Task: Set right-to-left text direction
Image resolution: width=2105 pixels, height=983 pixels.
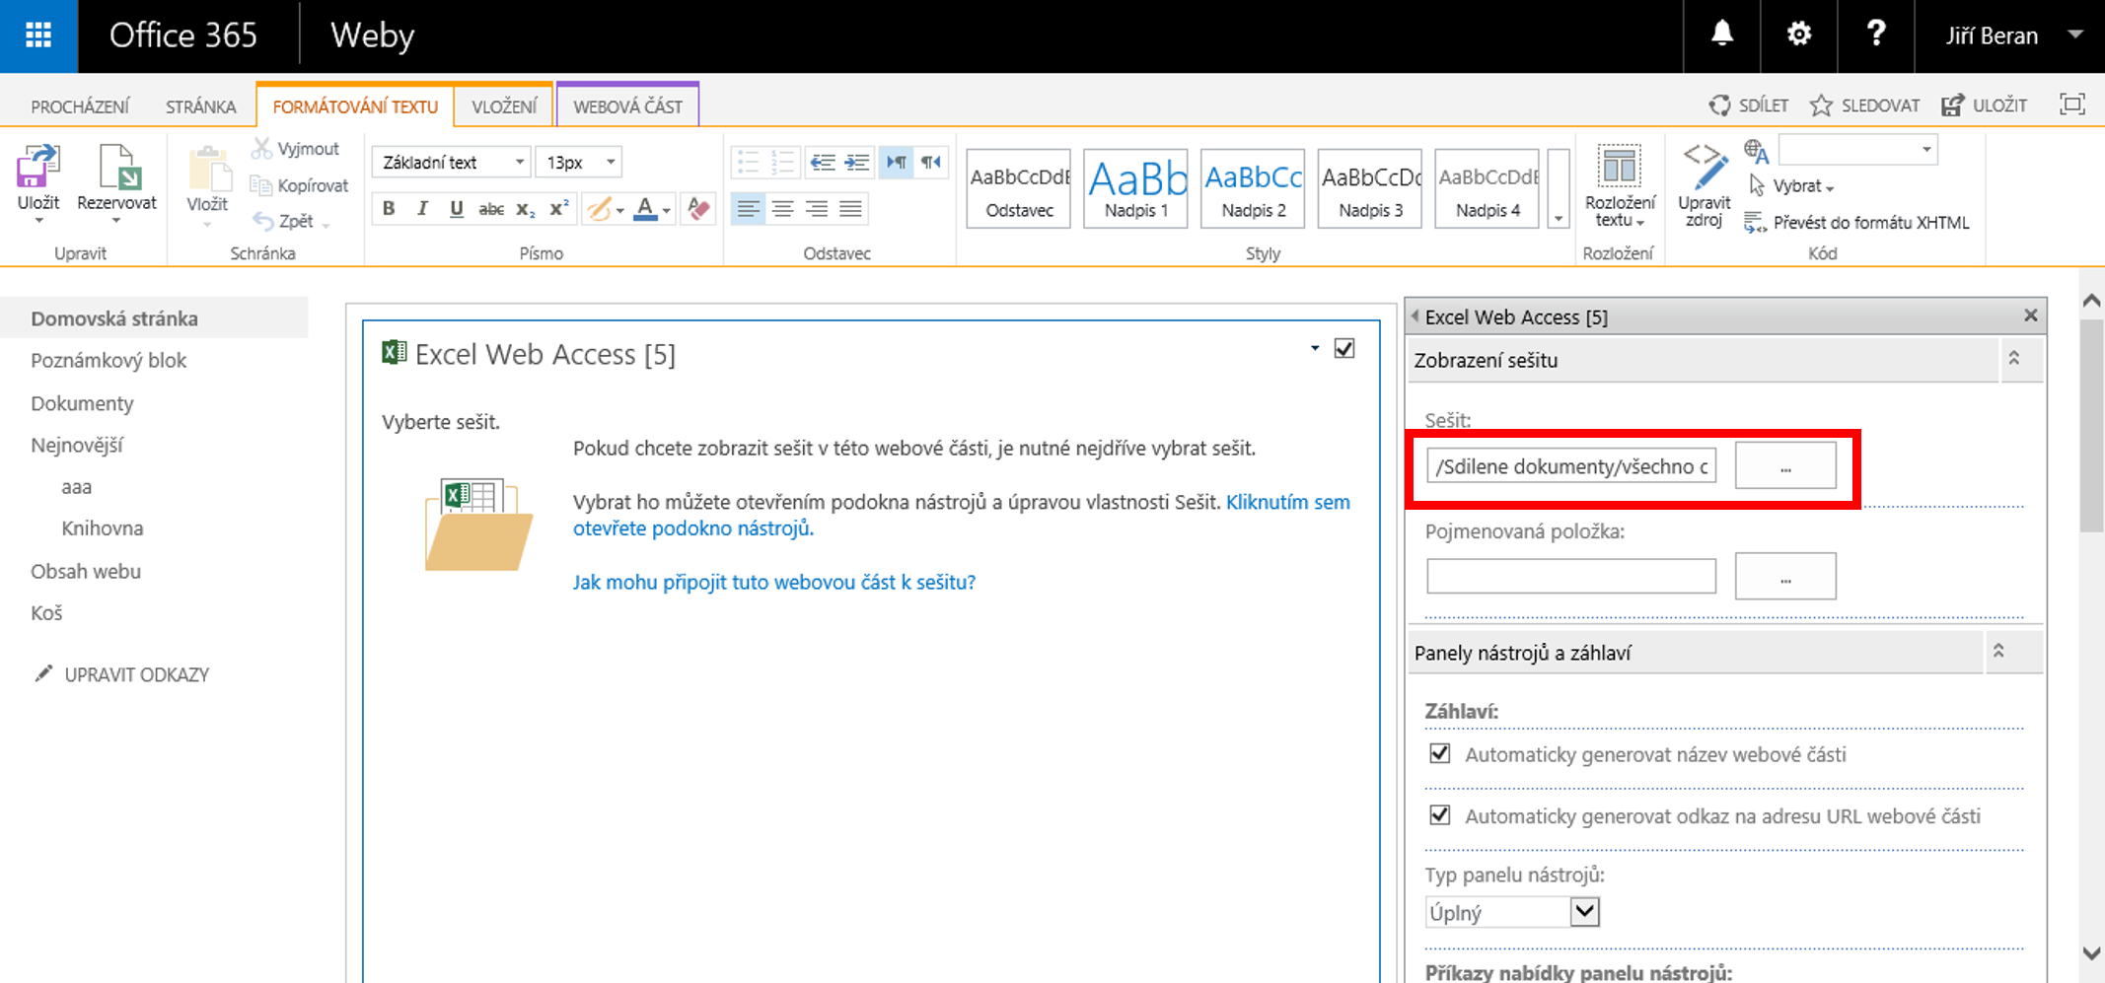Action: tap(930, 162)
